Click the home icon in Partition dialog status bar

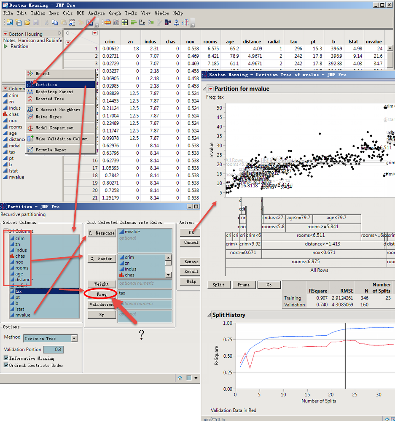pyautogui.click(x=180, y=378)
